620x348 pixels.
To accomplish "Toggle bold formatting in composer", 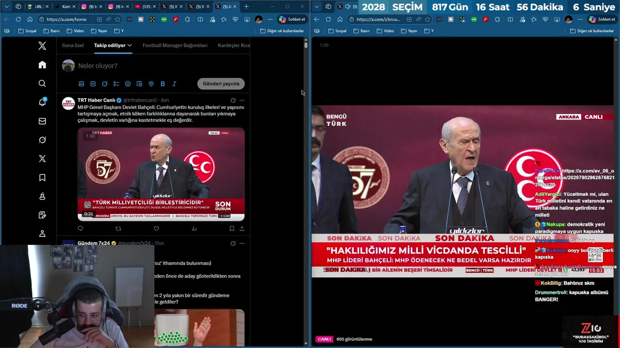I will pyautogui.click(x=163, y=84).
